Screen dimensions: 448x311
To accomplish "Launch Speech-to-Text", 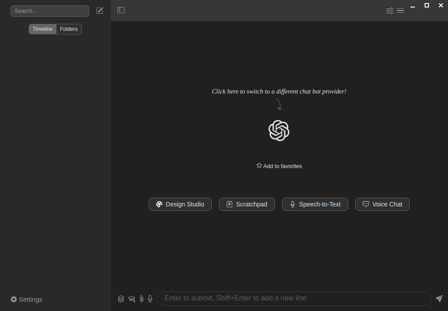I will pyautogui.click(x=315, y=204).
